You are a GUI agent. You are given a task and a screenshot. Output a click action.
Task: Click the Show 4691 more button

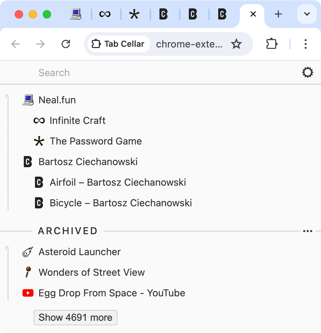(75, 318)
